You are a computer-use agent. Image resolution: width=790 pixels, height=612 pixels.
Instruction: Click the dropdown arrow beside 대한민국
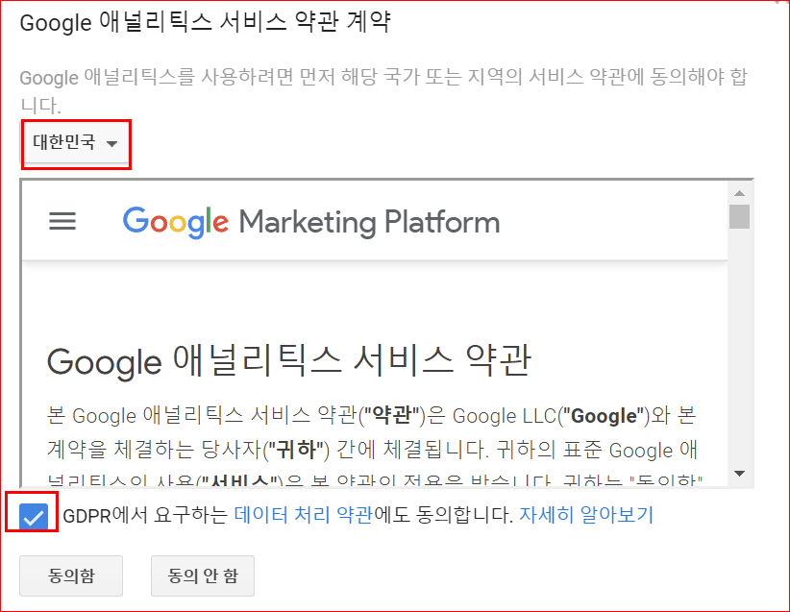[112, 143]
